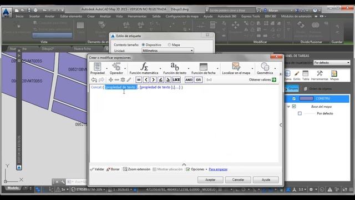
Task: Insert the plus operator
Action: 111,80
